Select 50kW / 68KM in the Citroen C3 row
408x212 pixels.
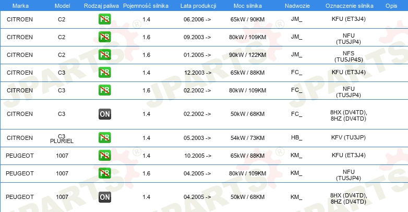point(247,114)
